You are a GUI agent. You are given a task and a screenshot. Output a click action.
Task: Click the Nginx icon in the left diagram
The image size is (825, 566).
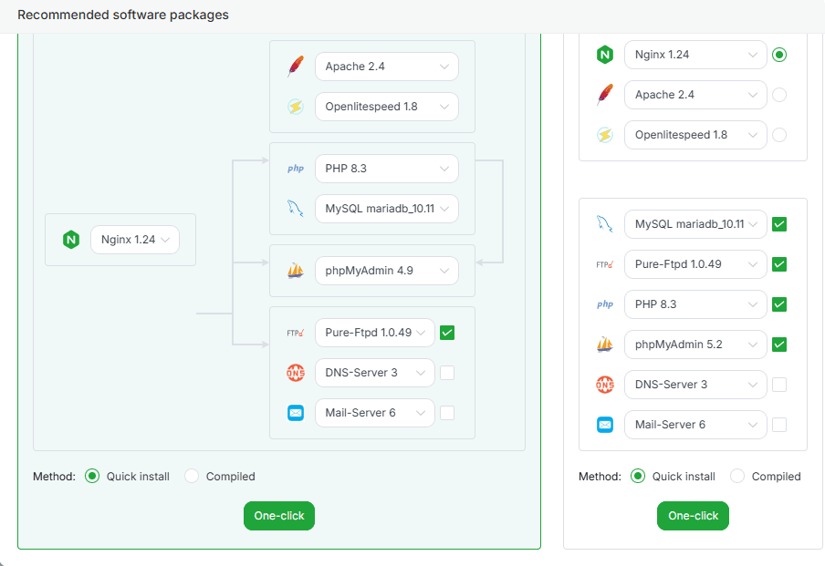(x=70, y=240)
